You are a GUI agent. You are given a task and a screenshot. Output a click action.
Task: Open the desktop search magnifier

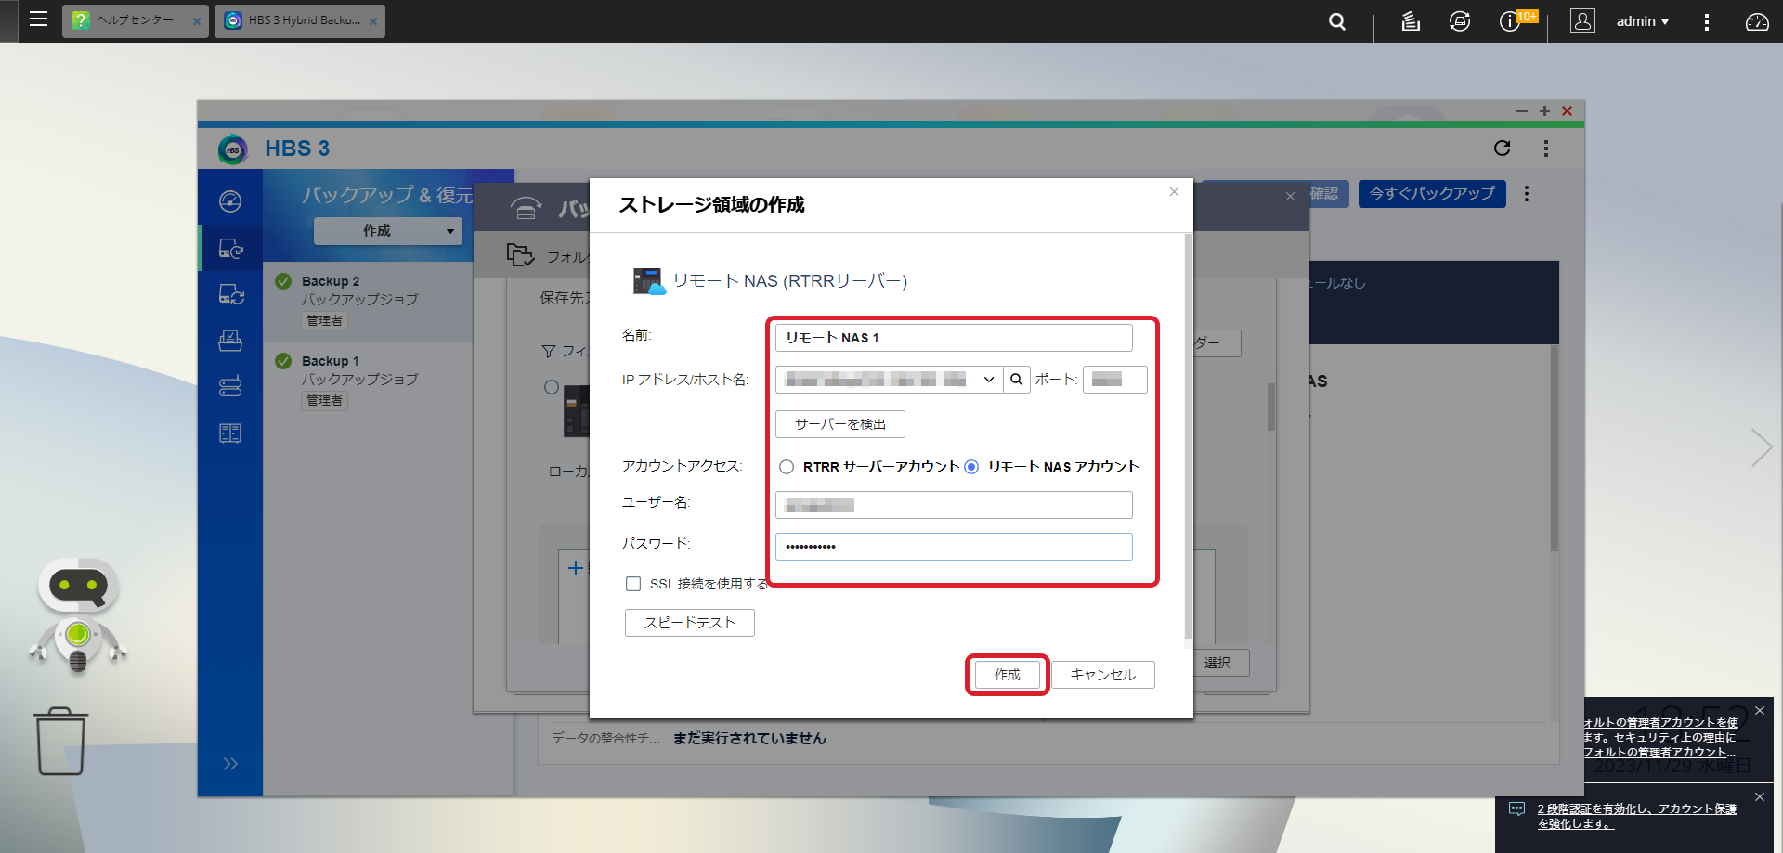[1337, 21]
